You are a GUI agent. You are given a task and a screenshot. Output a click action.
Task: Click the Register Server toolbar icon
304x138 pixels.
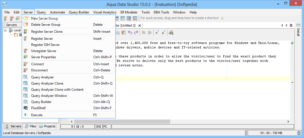click(5, 18)
